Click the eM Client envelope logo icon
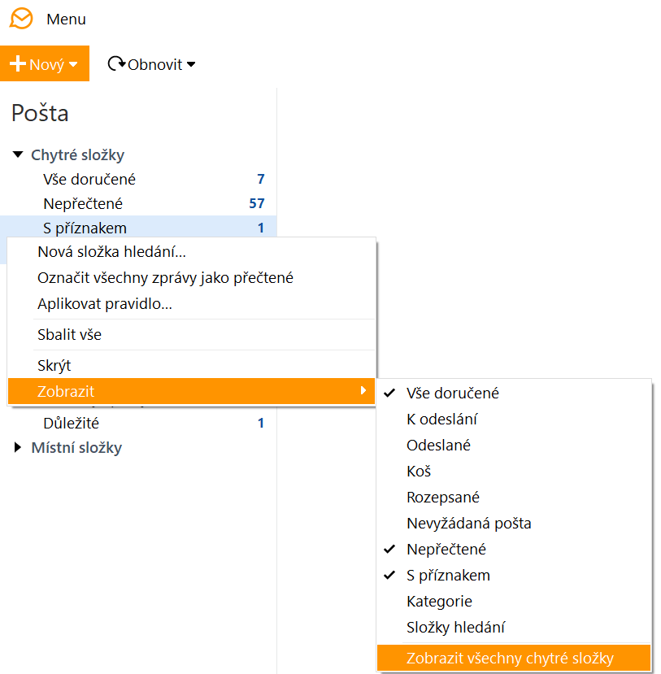 21,19
